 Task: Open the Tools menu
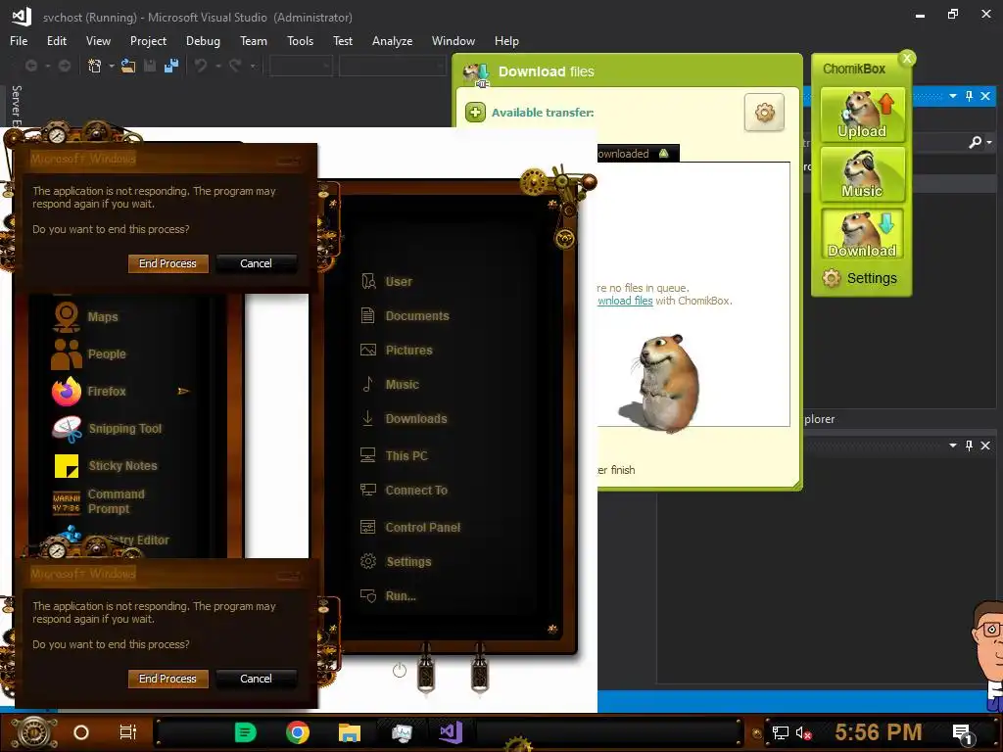coord(300,41)
